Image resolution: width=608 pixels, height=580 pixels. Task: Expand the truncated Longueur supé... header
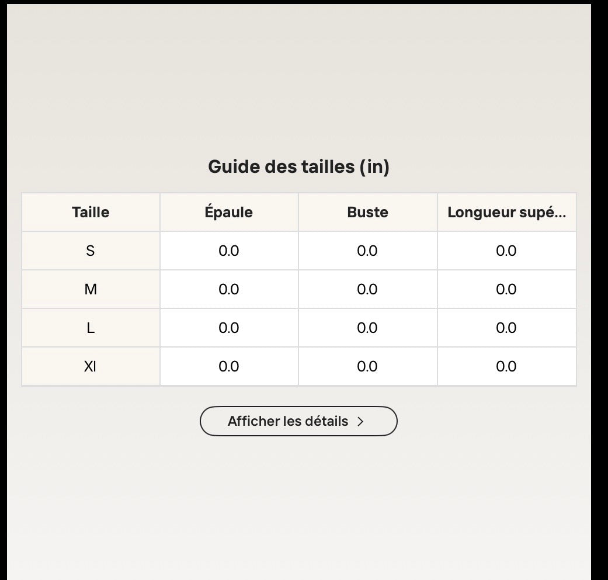click(x=507, y=212)
